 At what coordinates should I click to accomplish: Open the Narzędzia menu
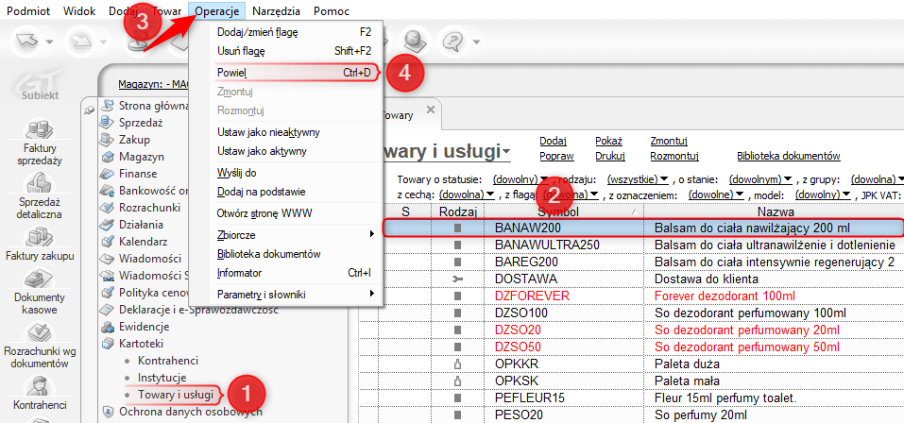[276, 11]
